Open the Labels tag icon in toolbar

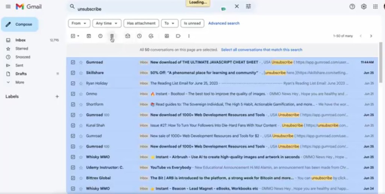[x=178, y=36]
